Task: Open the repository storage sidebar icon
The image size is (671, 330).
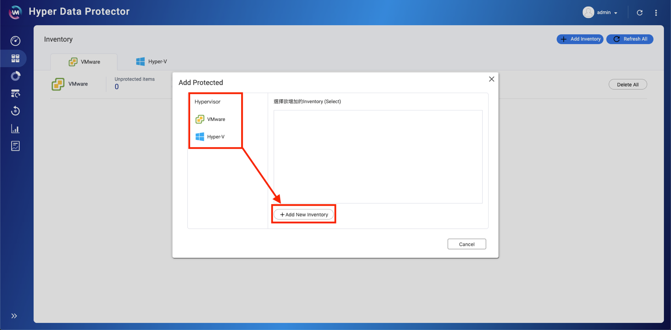Action: pos(16,94)
